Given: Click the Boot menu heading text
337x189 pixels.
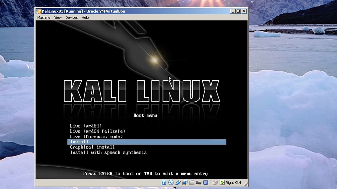Looking at the screenshot, I should [x=145, y=115].
